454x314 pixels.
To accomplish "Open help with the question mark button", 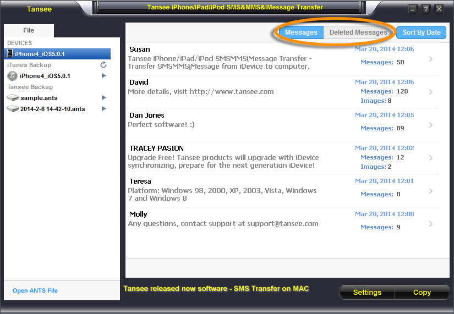I will (425, 9).
